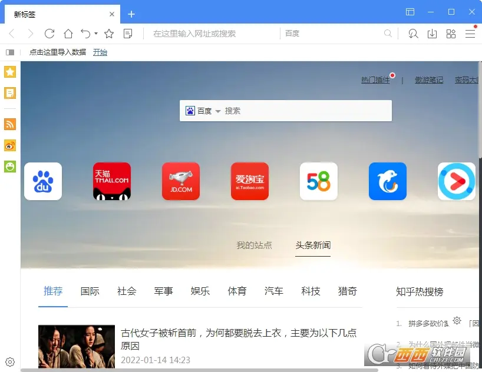Open the Youku play-button tile
The height and width of the screenshot is (372, 482).
coord(457,181)
